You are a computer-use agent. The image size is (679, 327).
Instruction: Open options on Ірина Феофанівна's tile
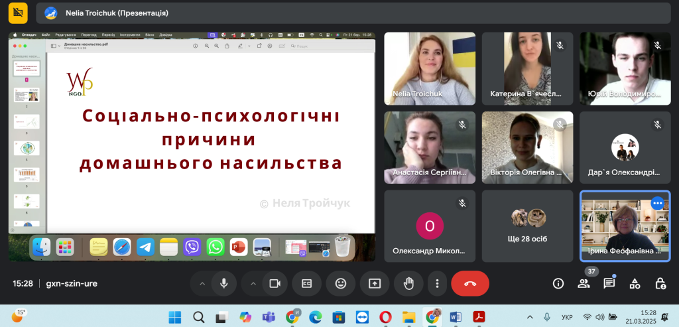pos(657,203)
